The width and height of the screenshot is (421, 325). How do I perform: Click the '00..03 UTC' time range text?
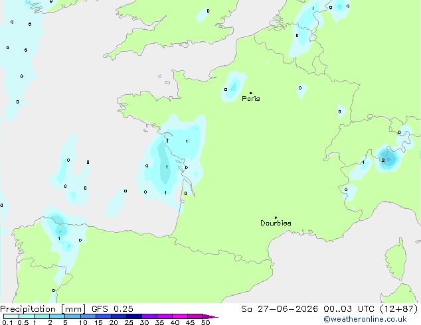(349, 309)
